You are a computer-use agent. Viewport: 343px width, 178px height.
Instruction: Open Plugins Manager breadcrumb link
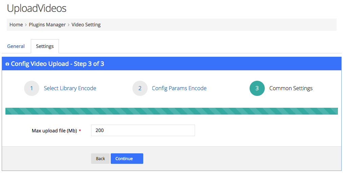pos(47,25)
